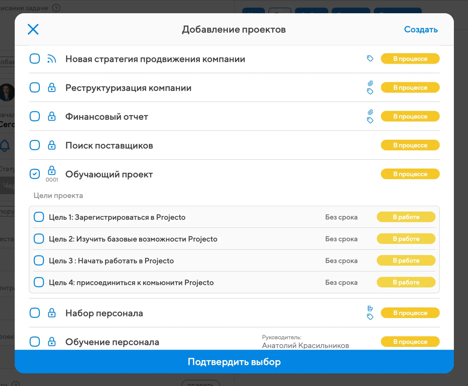Click the paperclip icon on Реструктуризация компании
Image resolution: width=468 pixels, height=386 pixels.
coord(370,83)
